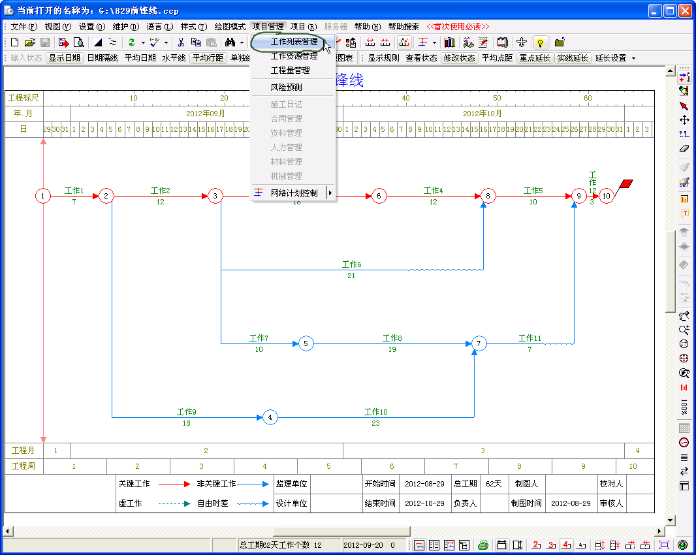Click the zoom in/out magnifier tool
The height and width of the screenshot is (555, 696).
(x=684, y=330)
